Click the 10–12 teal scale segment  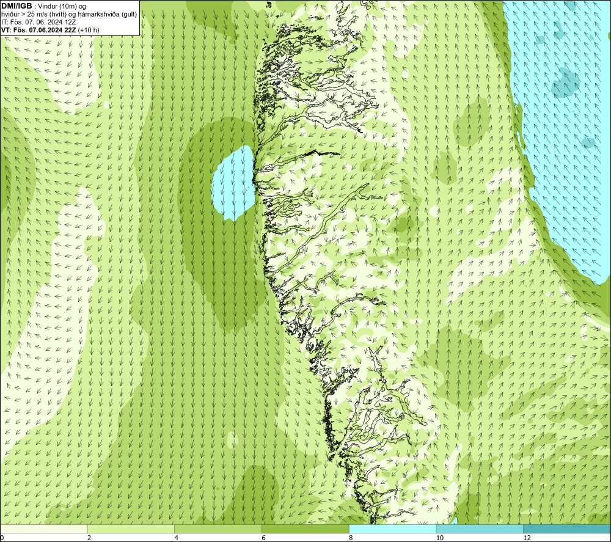point(480,529)
